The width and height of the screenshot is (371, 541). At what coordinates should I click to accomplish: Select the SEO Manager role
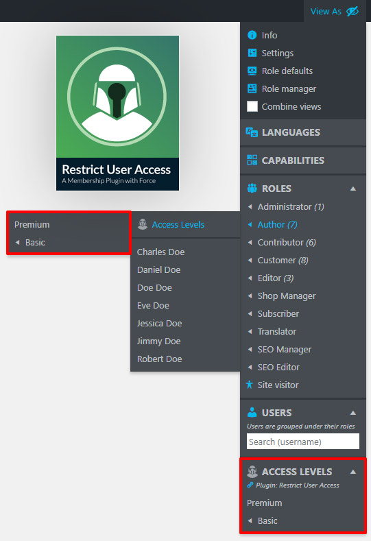pos(285,350)
